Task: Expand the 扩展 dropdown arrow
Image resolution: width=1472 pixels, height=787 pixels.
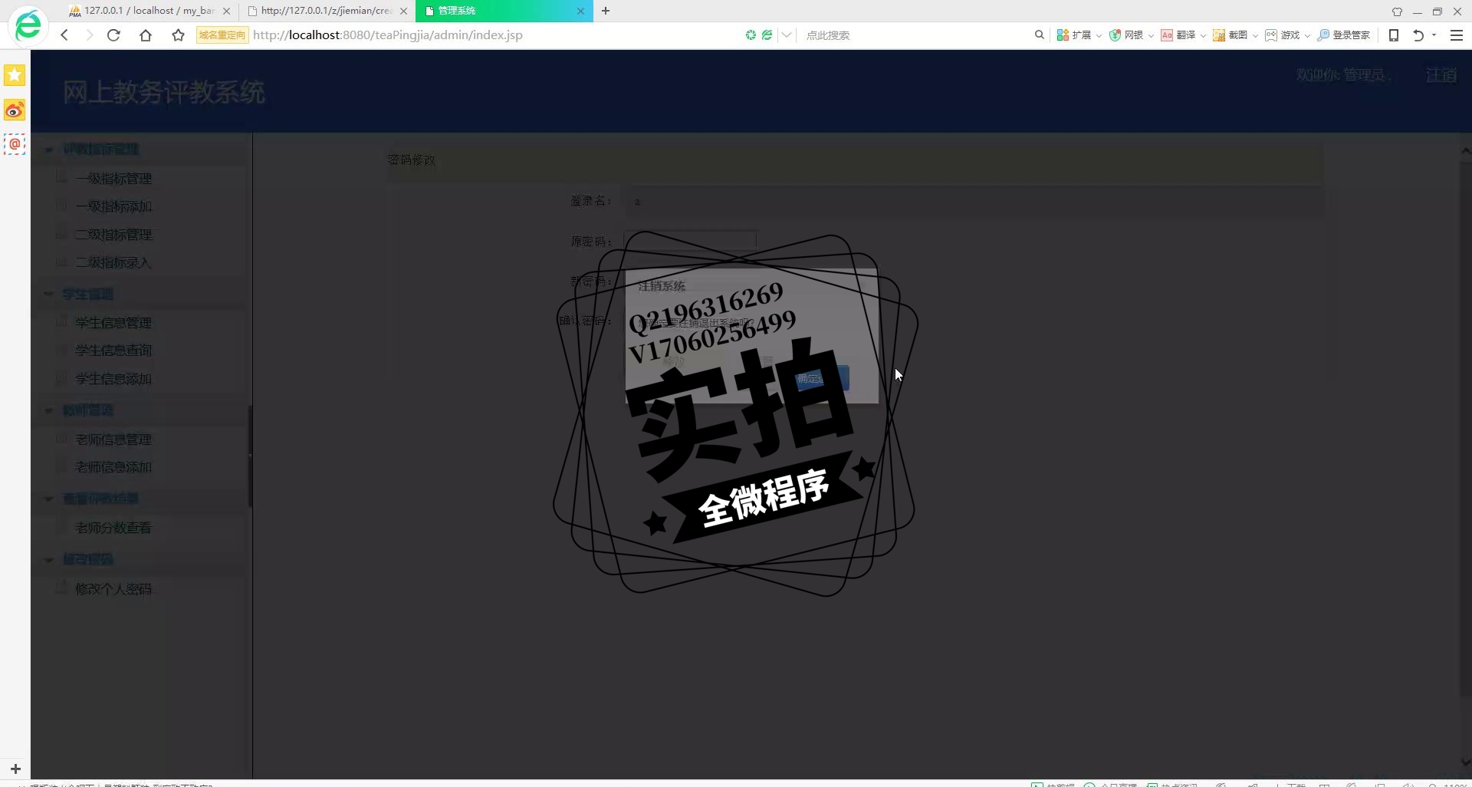Action: click(x=1099, y=36)
